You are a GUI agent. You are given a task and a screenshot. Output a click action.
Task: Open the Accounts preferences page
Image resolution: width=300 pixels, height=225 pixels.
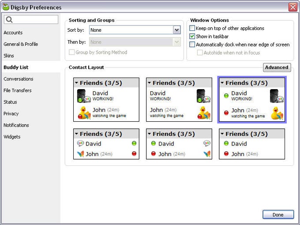coord(13,33)
